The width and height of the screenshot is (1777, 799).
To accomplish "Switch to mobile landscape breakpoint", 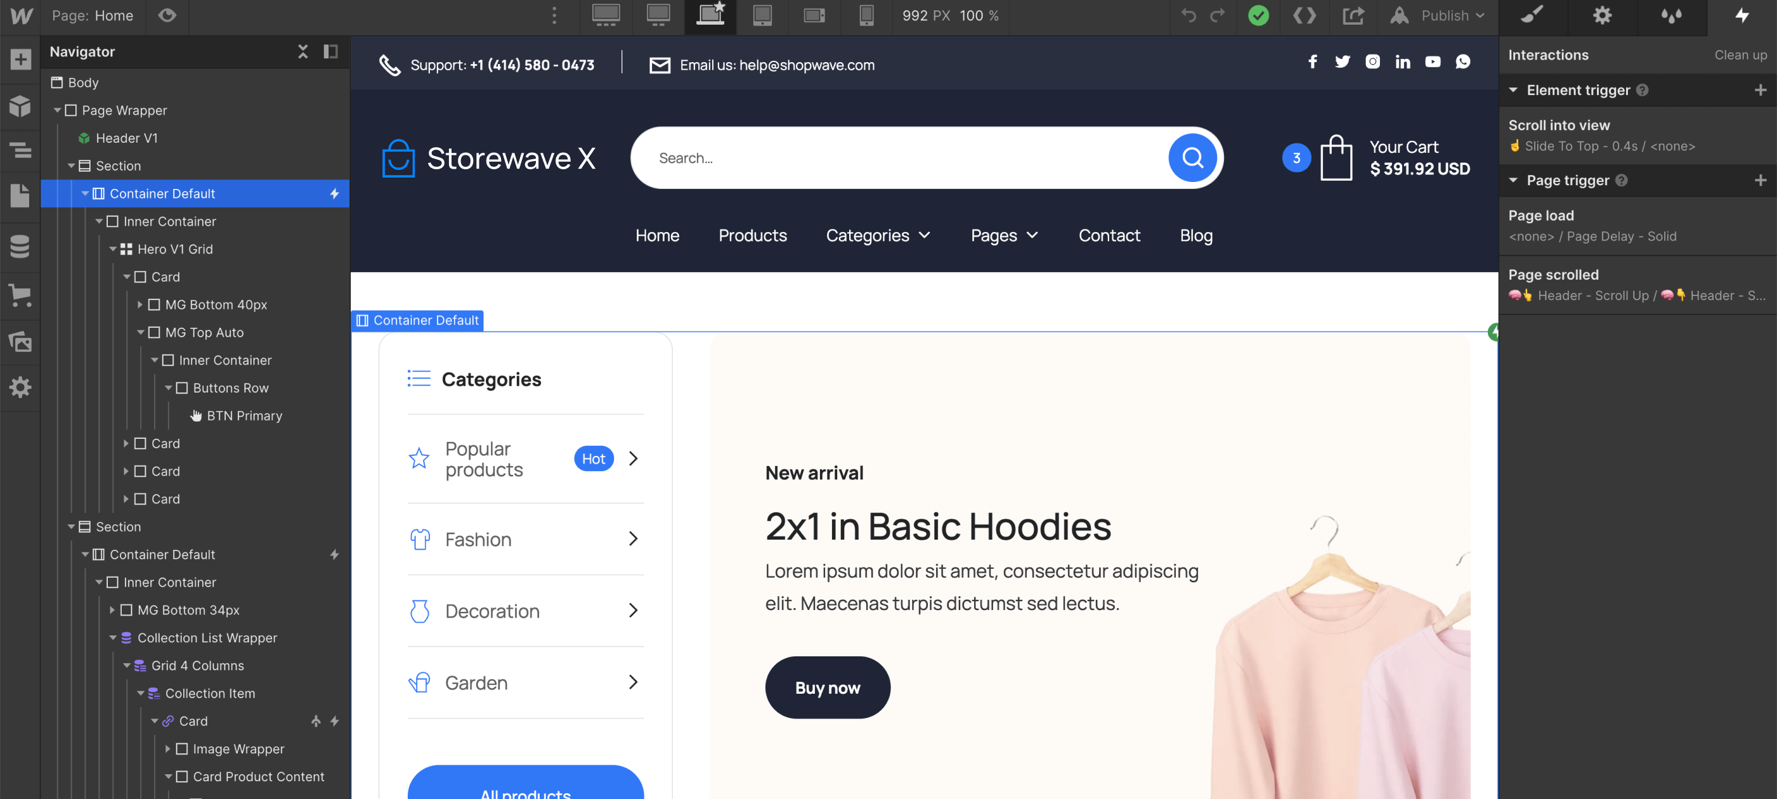I will tap(814, 15).
